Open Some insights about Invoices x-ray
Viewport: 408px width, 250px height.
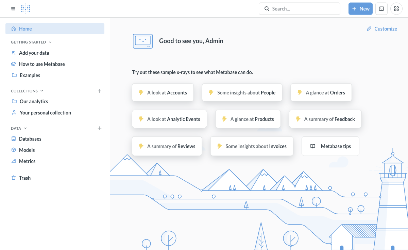pyautogui.click(x=252, y=146)
